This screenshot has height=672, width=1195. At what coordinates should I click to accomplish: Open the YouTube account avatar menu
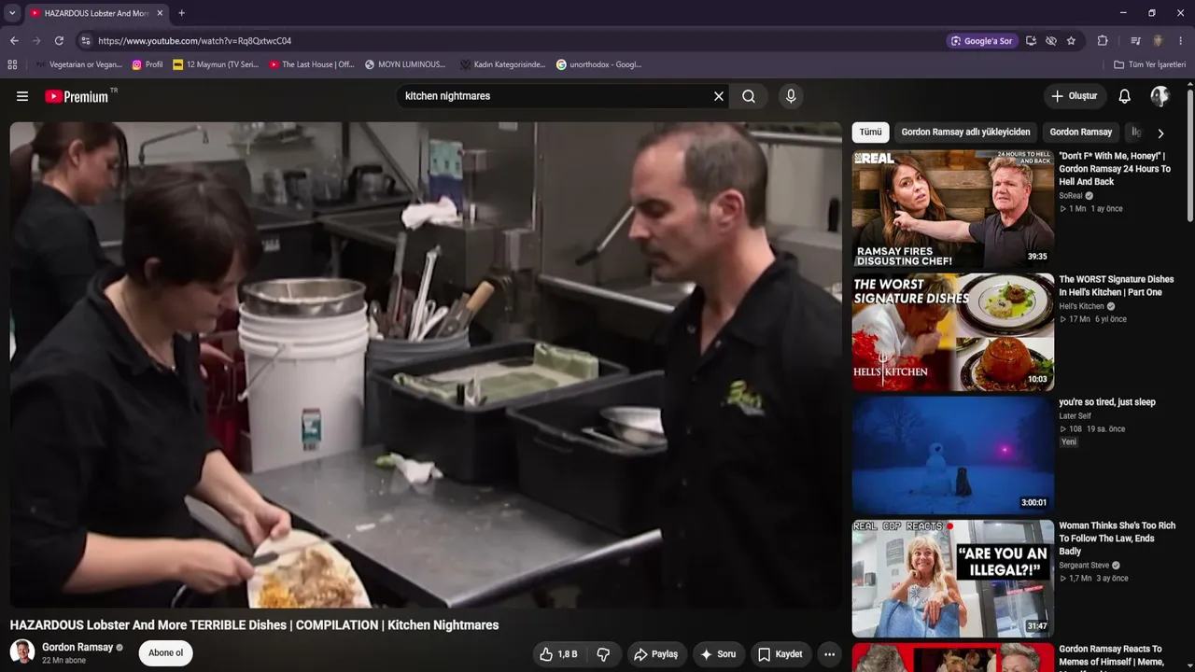coord(1160,96)
